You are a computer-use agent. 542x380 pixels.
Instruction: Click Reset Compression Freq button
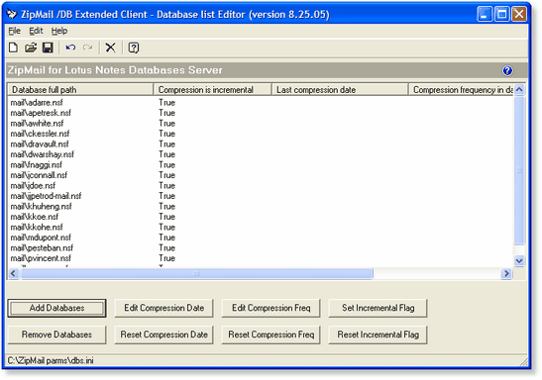point(271,334)
